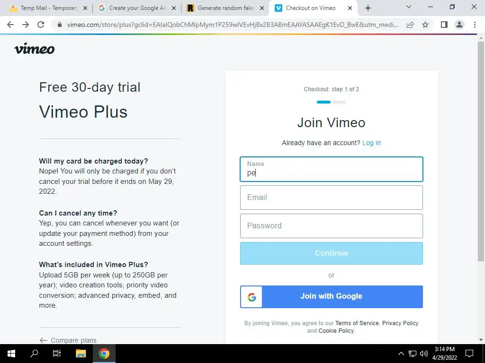Click the 'Can I cancel any time?' heading
485x363 pixels.
point(78,213)
